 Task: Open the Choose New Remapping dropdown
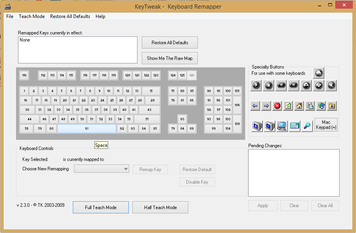(101, 169)
